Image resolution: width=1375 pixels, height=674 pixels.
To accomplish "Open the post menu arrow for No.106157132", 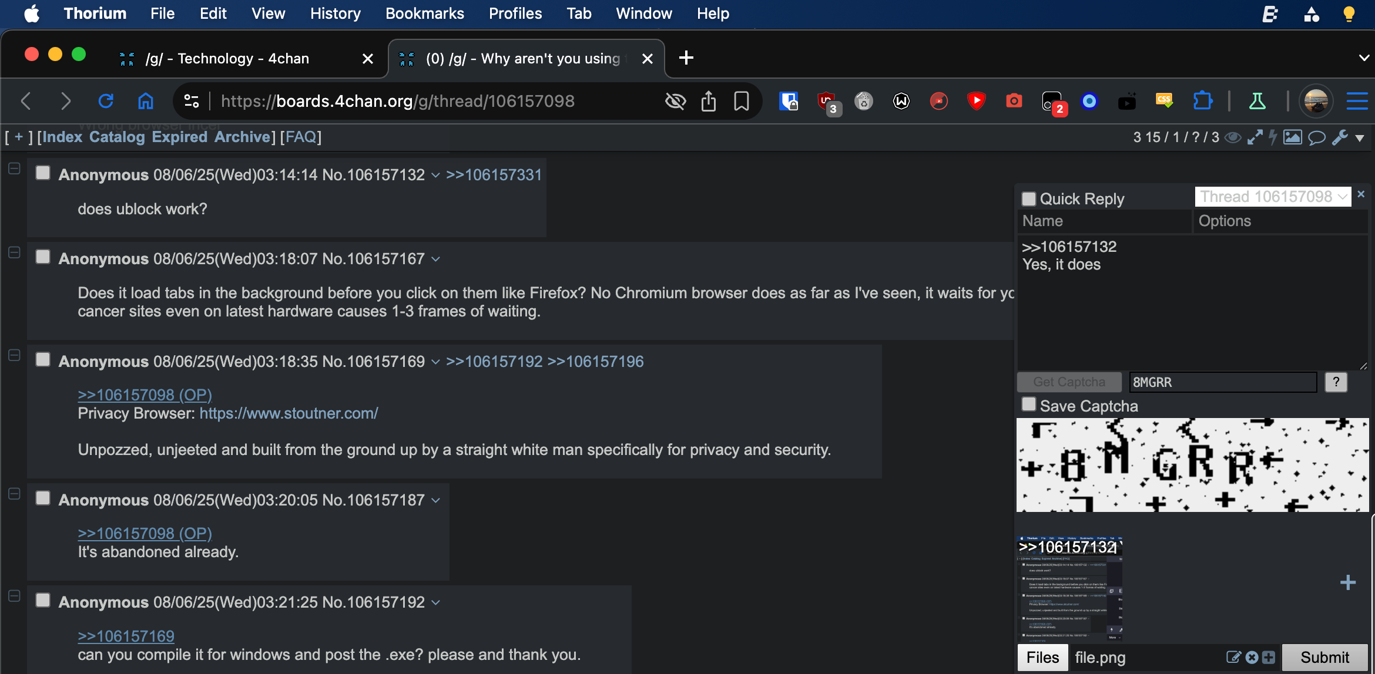I will point(435,175).
